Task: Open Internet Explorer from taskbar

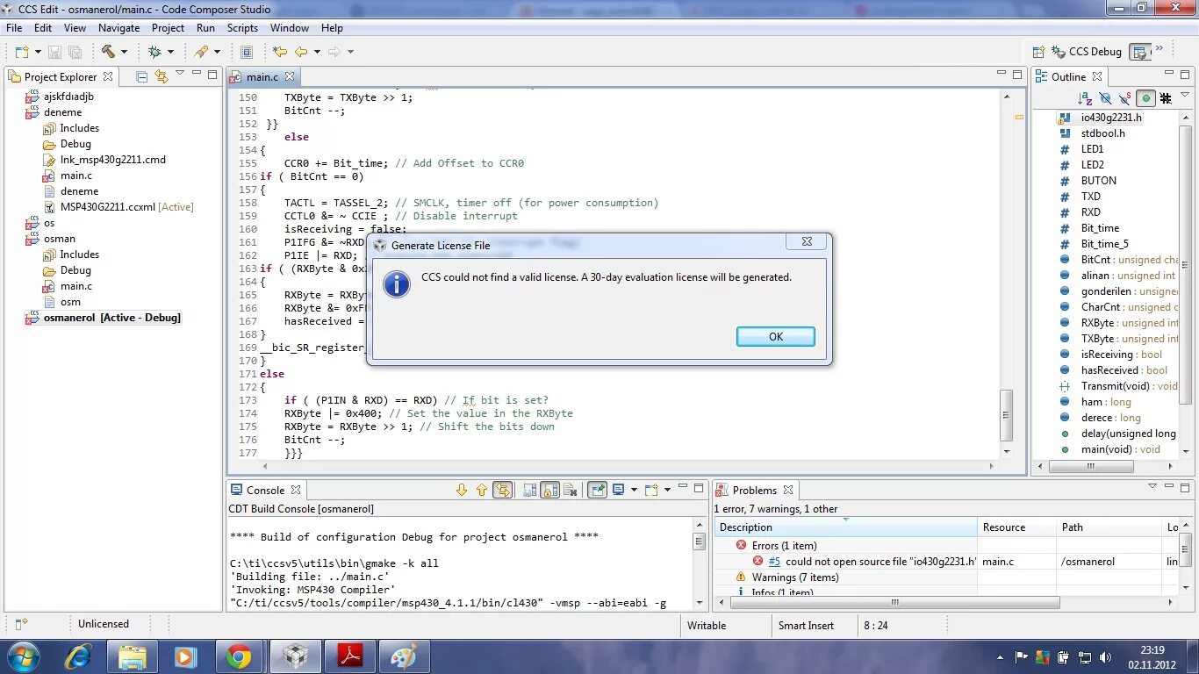Action: coord(77,656)
